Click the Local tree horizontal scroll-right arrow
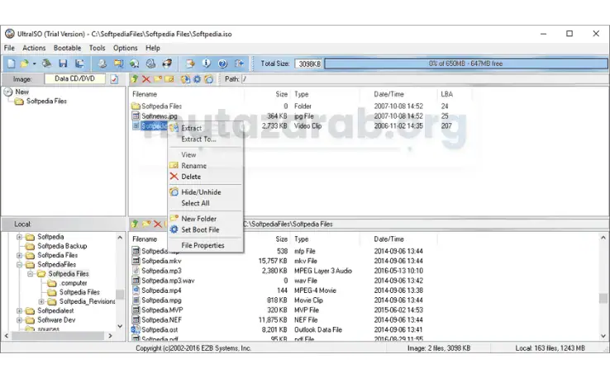The width and height of the screenshot is (610, 378). [110, 335]
